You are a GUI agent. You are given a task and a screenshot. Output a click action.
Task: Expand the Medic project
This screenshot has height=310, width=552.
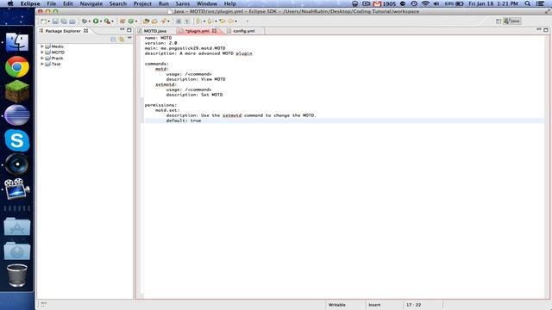(x=42, y=46)
